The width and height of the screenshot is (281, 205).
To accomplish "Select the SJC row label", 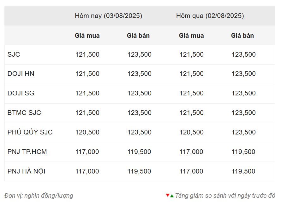I will tap(14, 54).
